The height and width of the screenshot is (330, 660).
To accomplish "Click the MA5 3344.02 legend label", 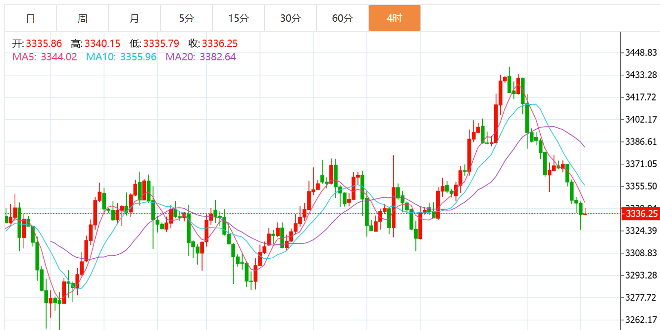I will 45,57.
